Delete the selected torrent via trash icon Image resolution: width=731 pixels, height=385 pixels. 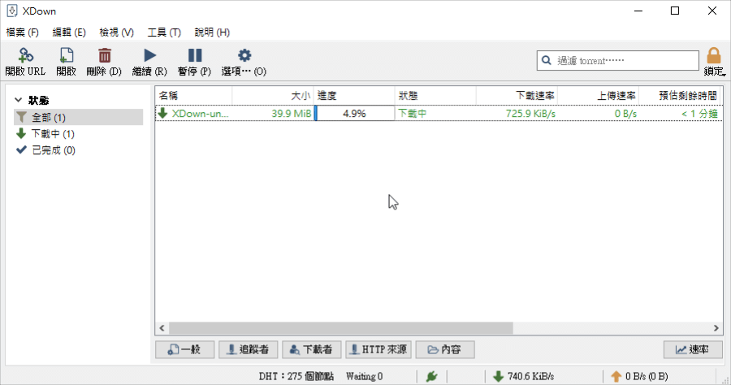(x=105, y=55)
